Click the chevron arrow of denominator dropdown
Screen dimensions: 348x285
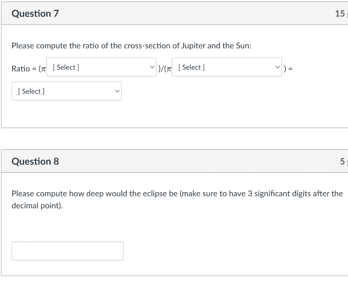tap(278, 67)
